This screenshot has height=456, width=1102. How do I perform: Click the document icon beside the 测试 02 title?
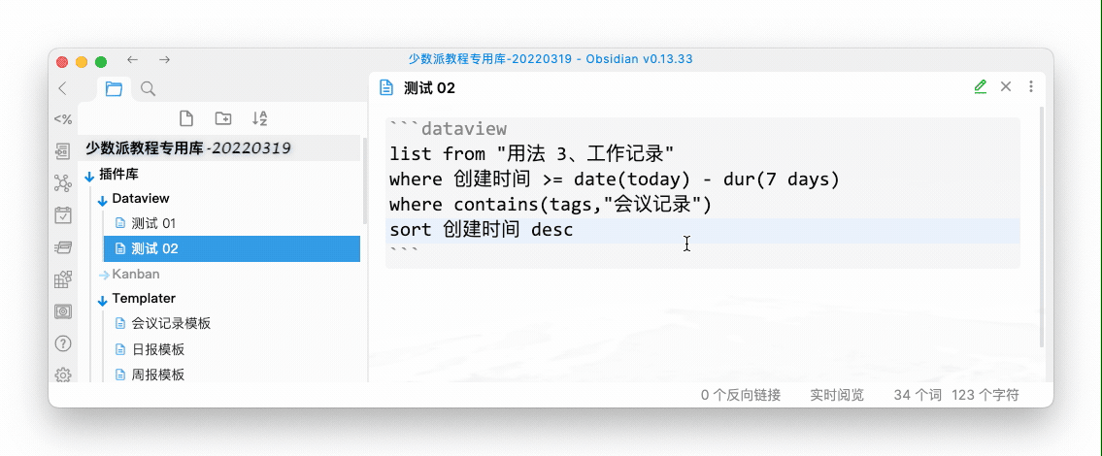pos(385,87)
